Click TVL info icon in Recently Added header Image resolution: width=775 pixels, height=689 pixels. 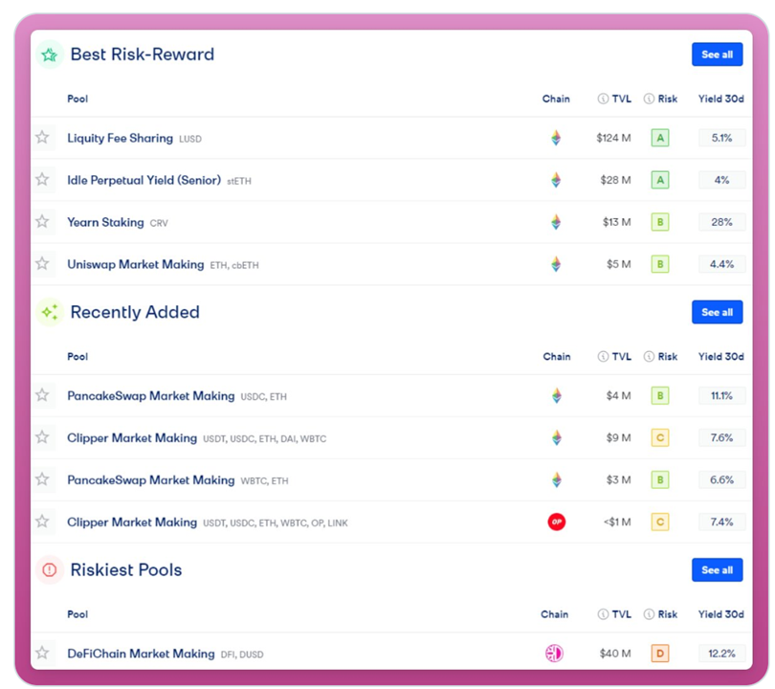[x=603, y=356]
